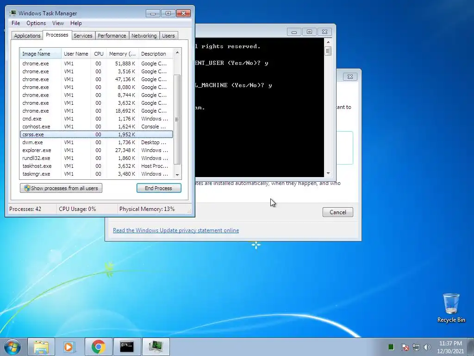The height and width of the screenshot is (356, 474).
Task: Select the Processes tab
Action: tap(57, 35)
